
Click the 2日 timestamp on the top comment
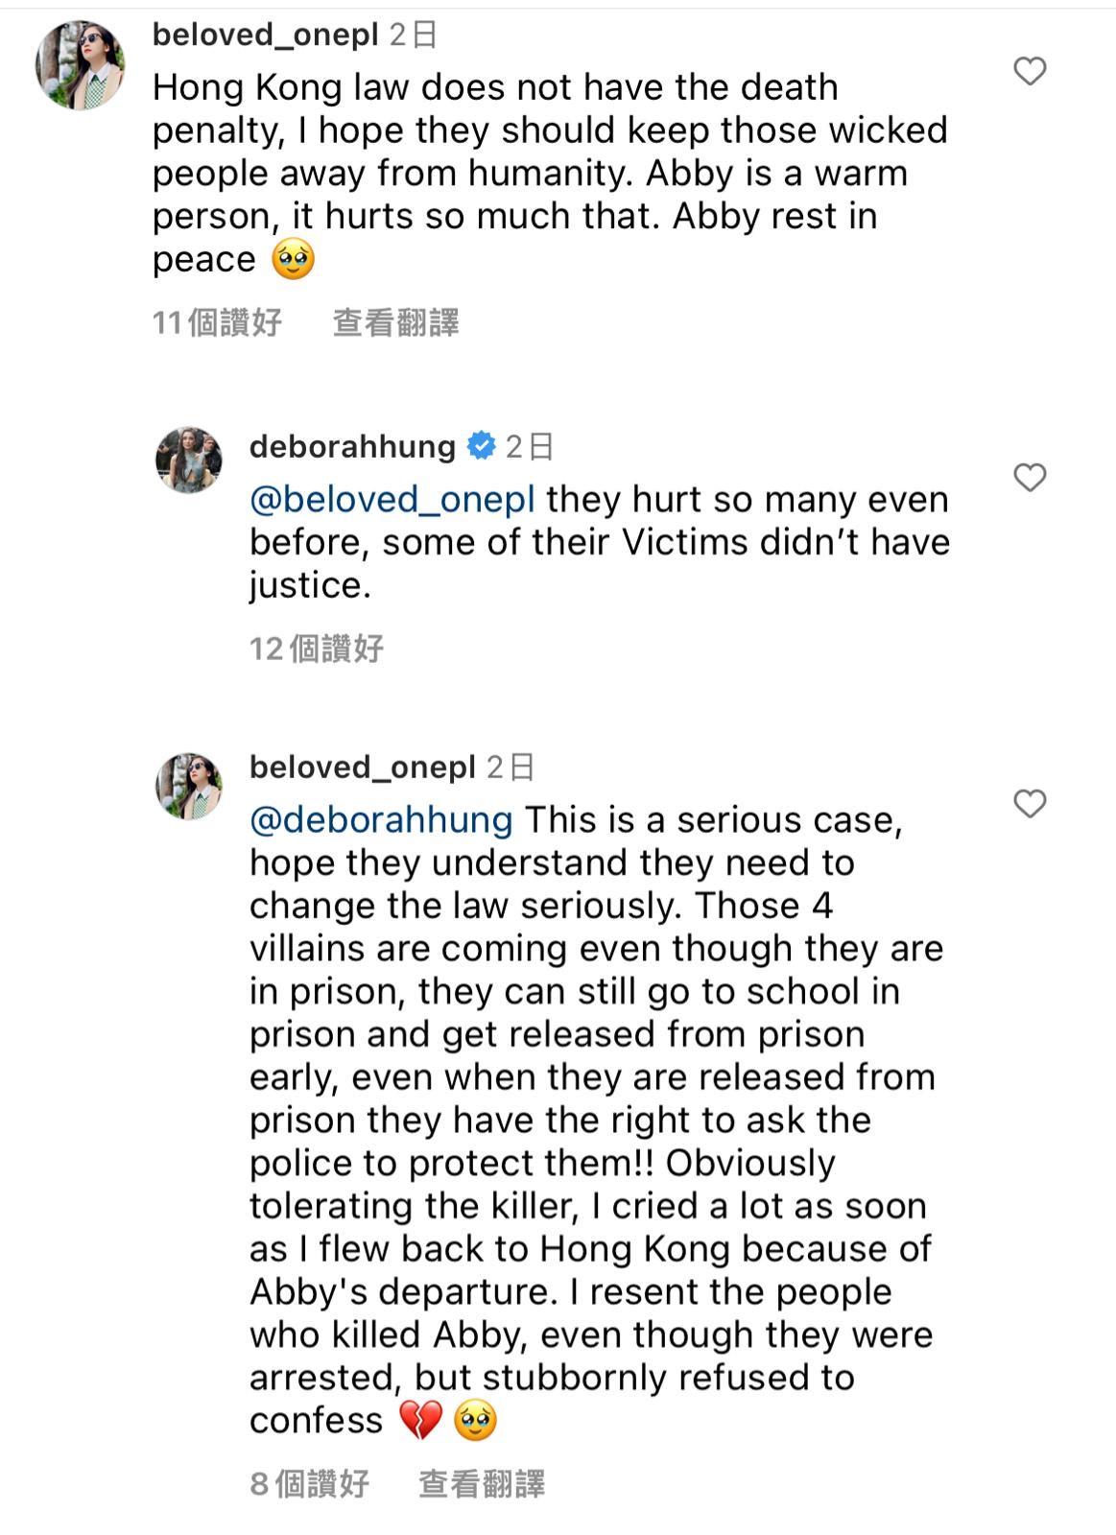click(414, 35)
